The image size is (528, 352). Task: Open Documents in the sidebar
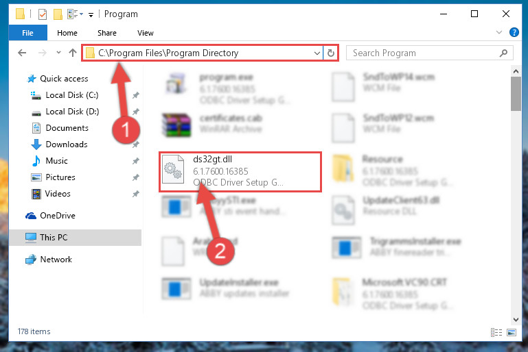pos(60,128)
